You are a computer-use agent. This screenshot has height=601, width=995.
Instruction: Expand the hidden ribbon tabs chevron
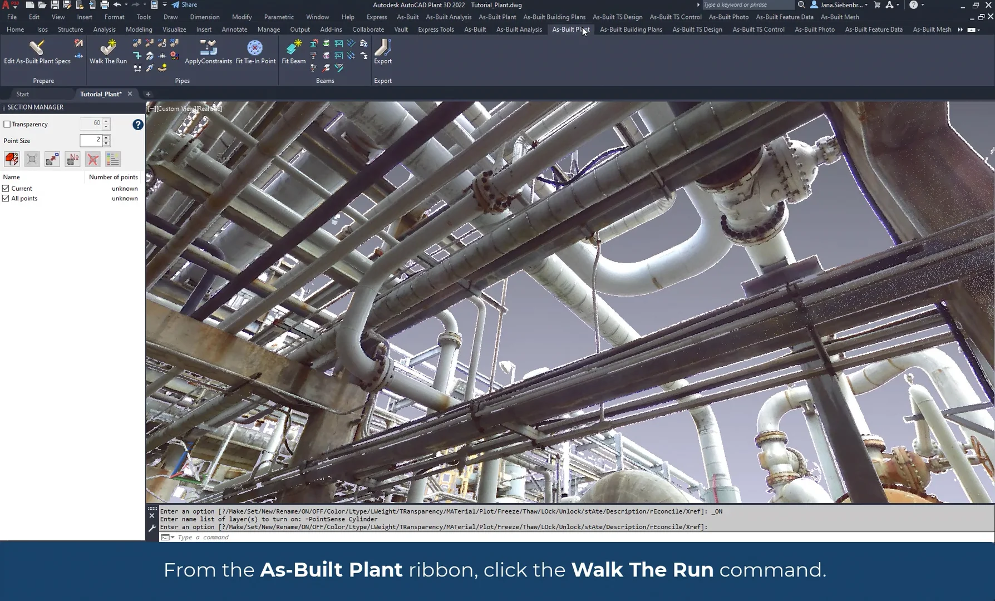(x=960, y=29)
